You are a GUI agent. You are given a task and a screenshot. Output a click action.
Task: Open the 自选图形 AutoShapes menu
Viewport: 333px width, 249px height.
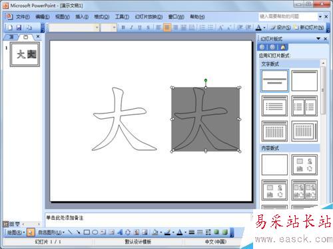coord(51,232)
